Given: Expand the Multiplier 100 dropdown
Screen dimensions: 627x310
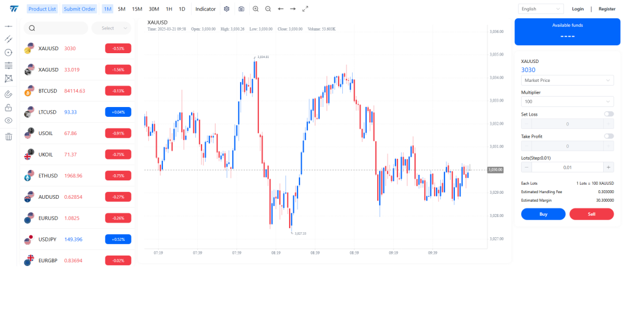Looking at the screenshot, I should click(x=567, y=101).
